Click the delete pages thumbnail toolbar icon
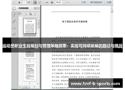Image resolution: width=125 pixels, height=90 pixels. tap(26, 14)
